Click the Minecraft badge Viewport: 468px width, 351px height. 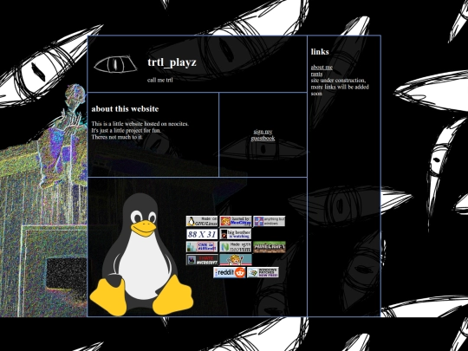270,247
